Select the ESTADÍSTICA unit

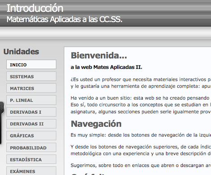tap(31, 159)
